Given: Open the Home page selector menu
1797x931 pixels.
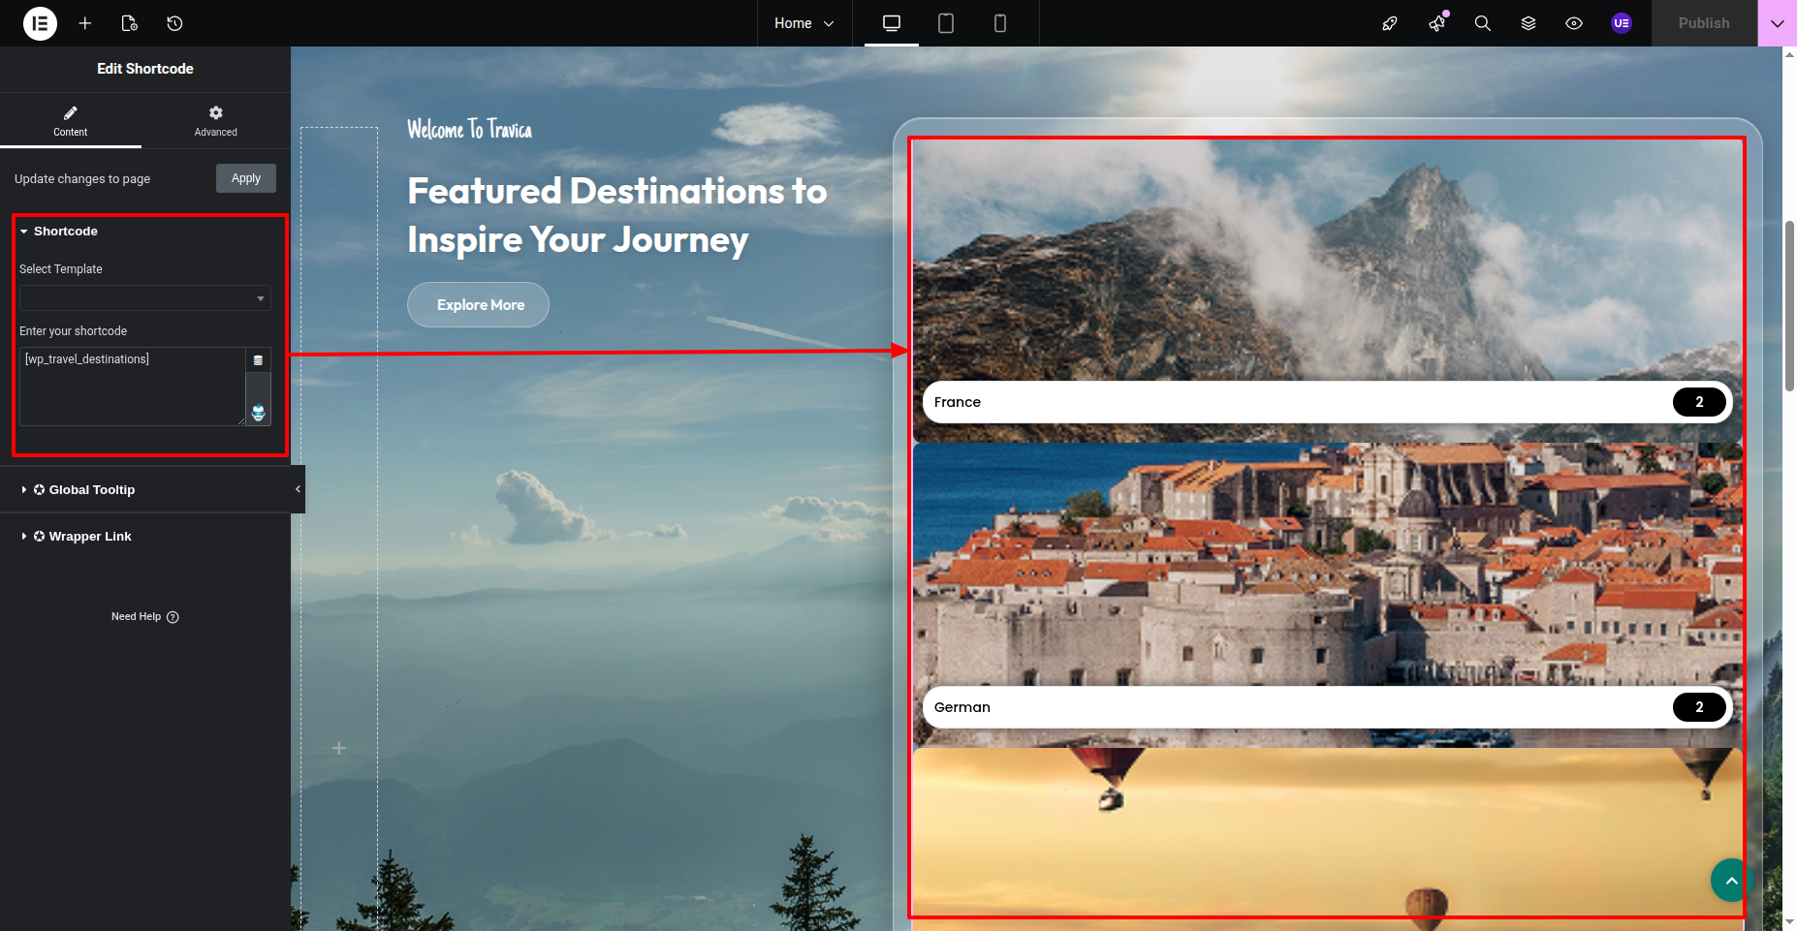Looking at the screenshot, I should pos(804,23).
